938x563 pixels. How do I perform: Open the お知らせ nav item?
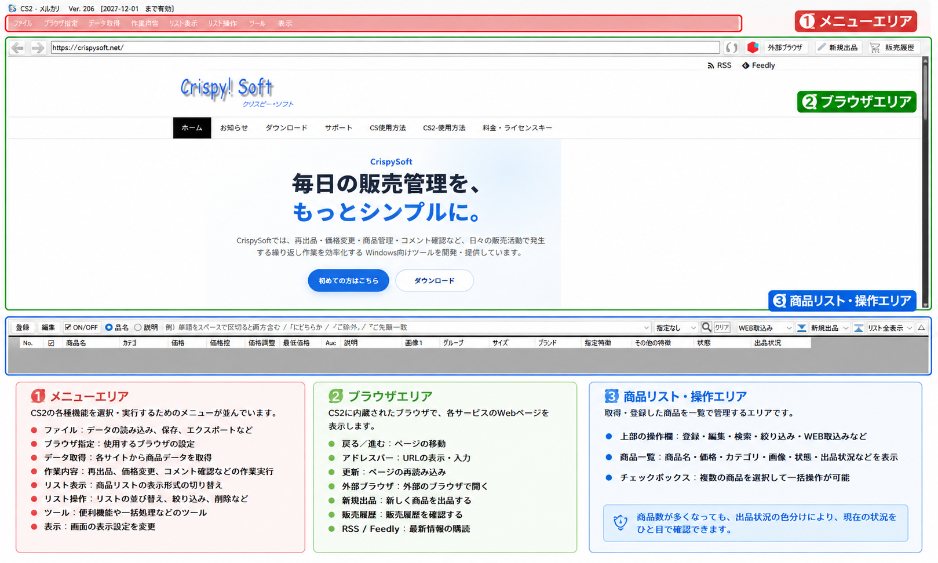[233, 128]
